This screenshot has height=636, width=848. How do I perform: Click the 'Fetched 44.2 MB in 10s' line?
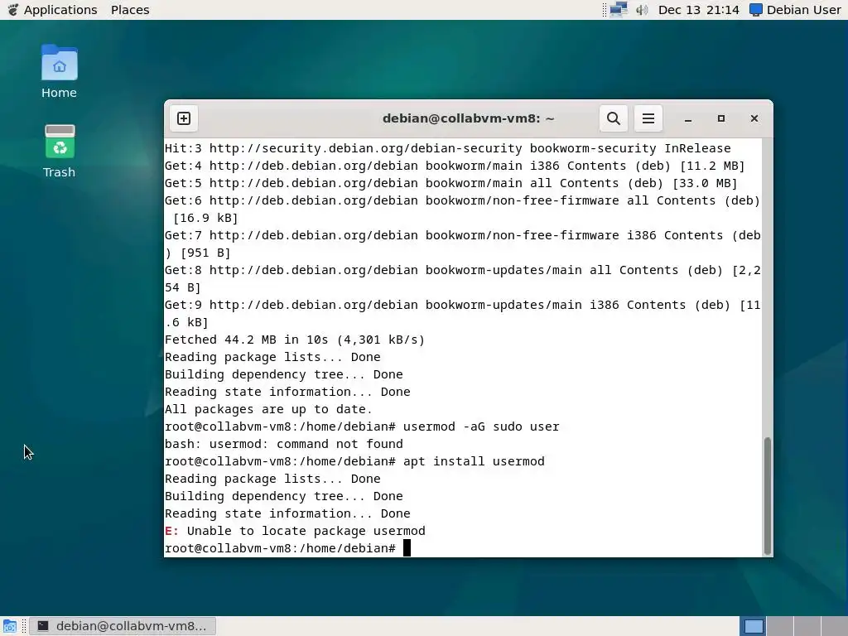coord(295,340)
